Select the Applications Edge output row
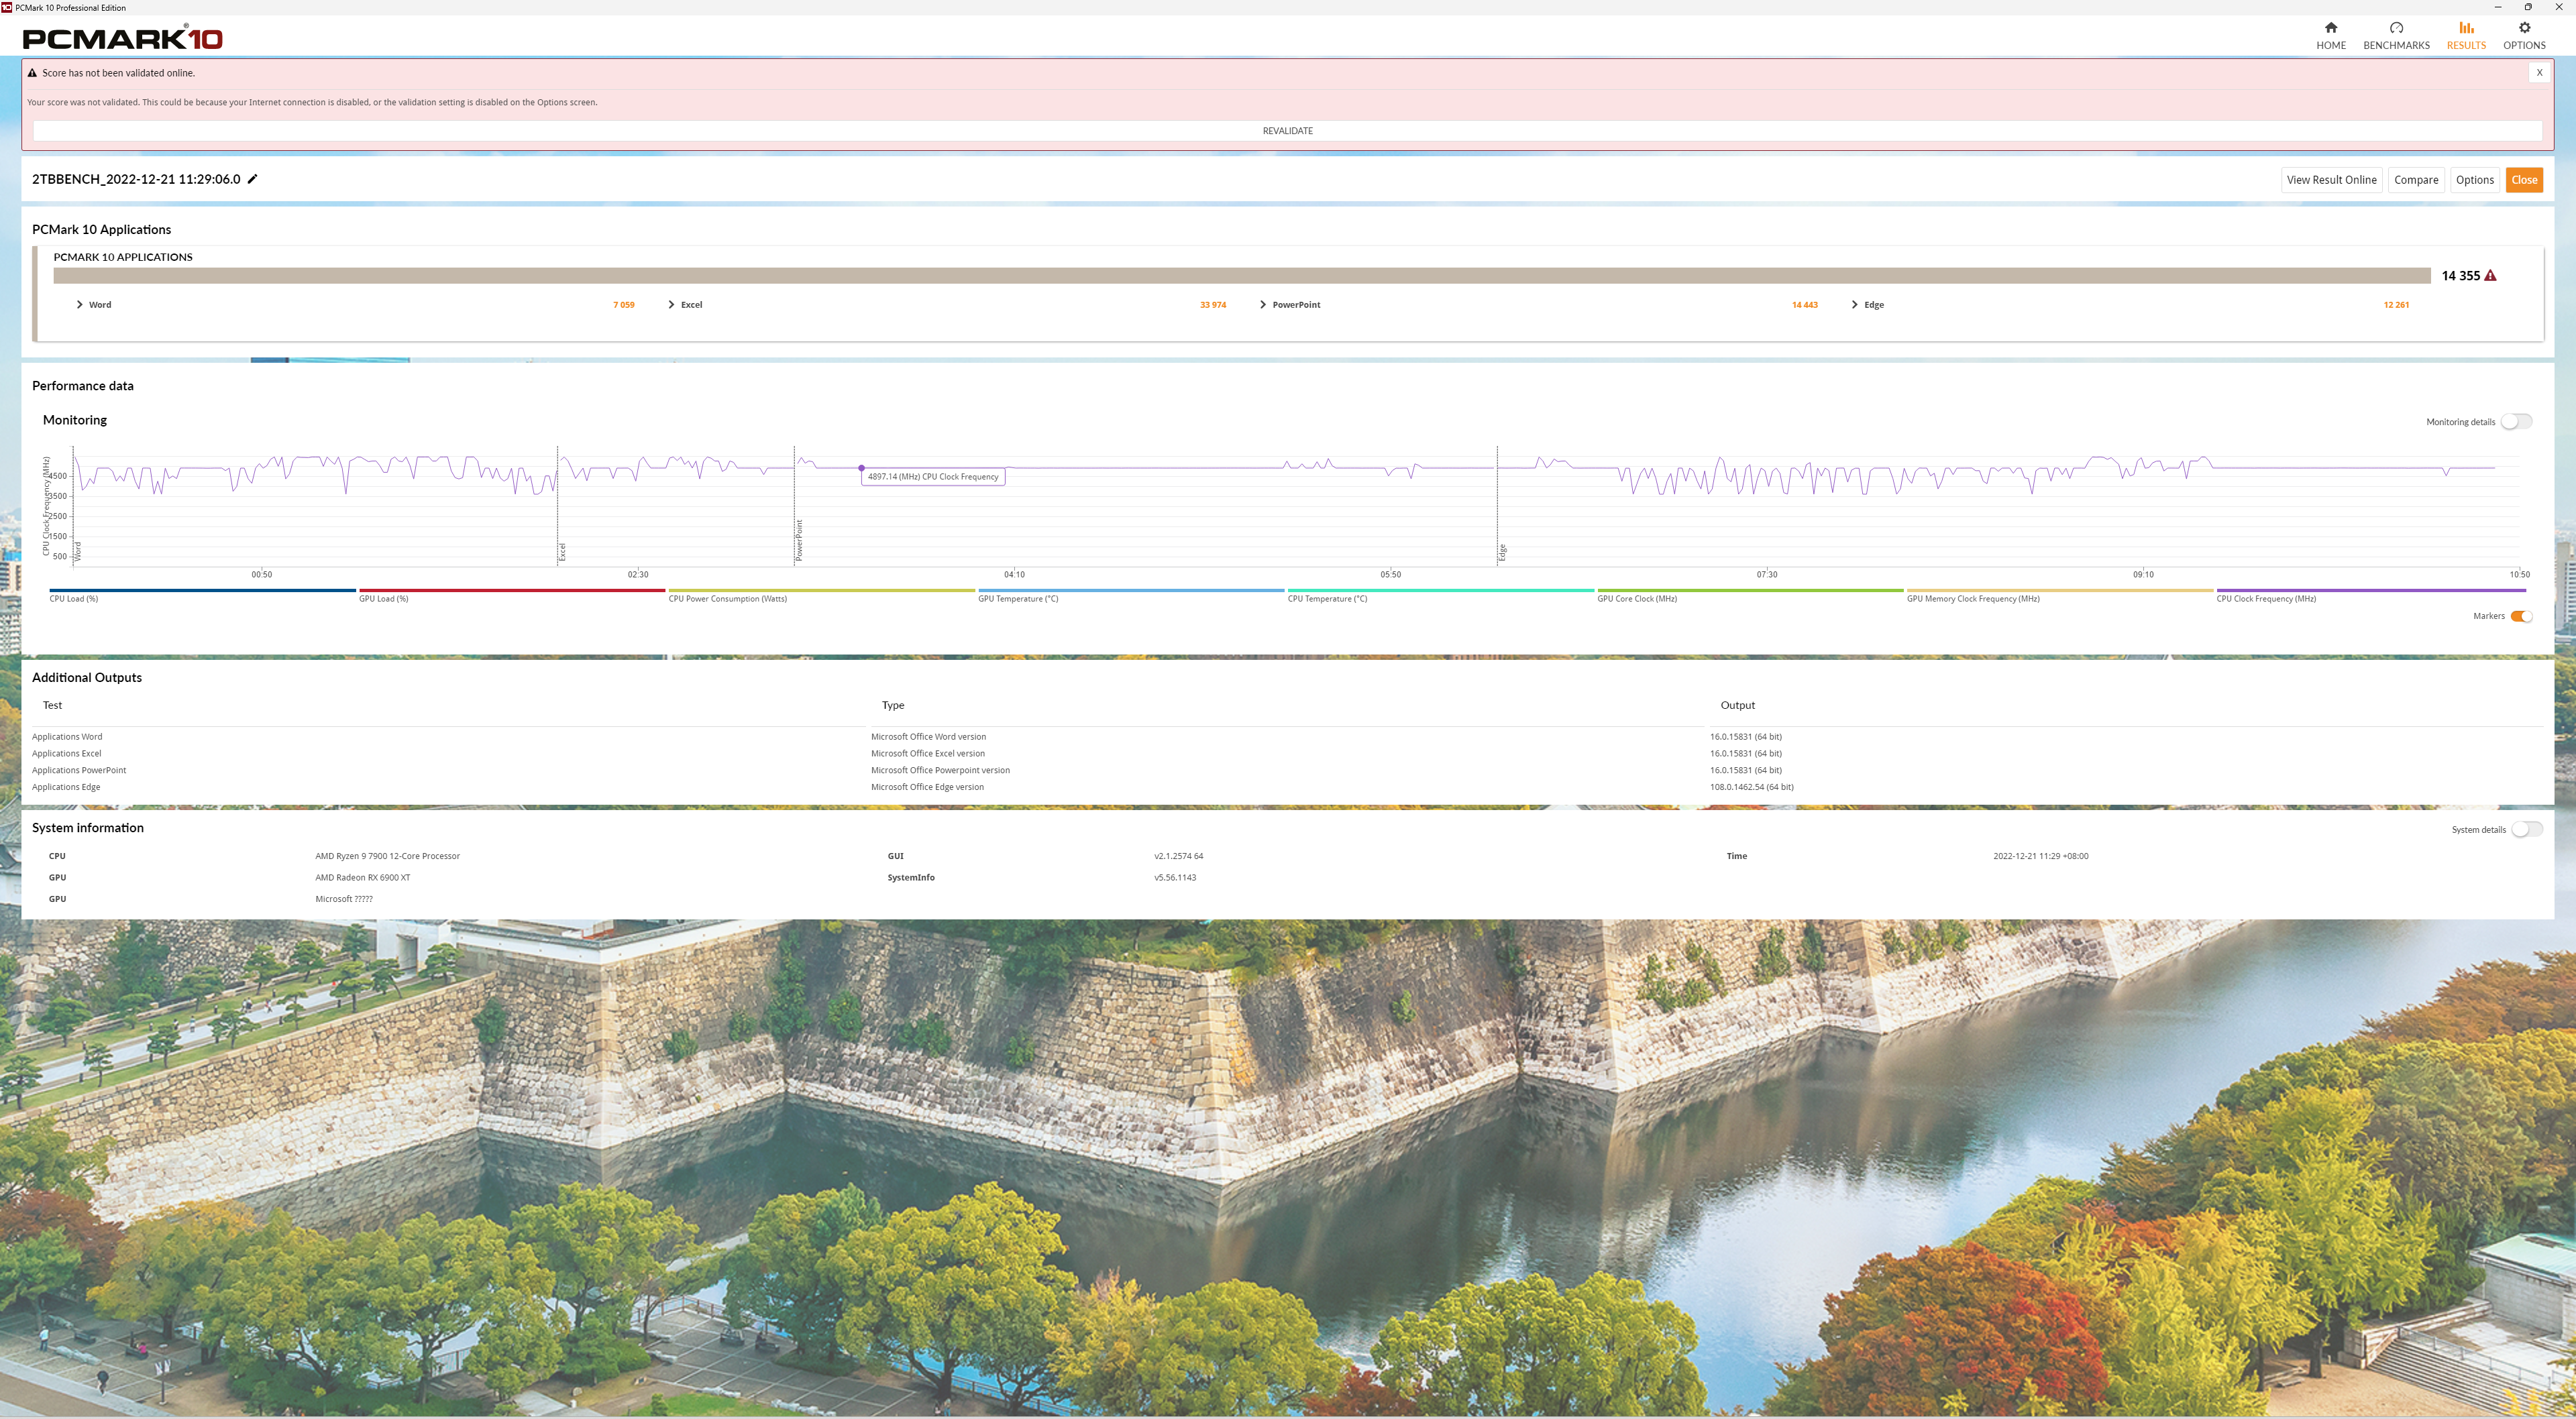The height and width of the screenshot is (1419, 2576). [x=1287, y=787]
